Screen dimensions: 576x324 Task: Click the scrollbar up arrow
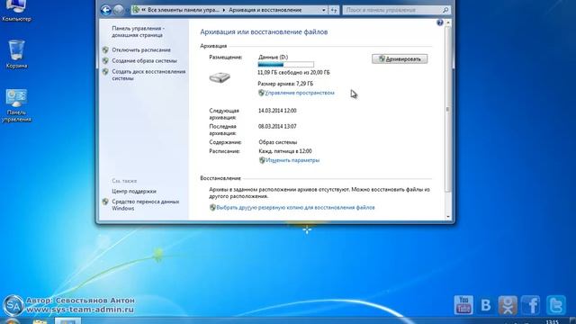click(448, 22)
